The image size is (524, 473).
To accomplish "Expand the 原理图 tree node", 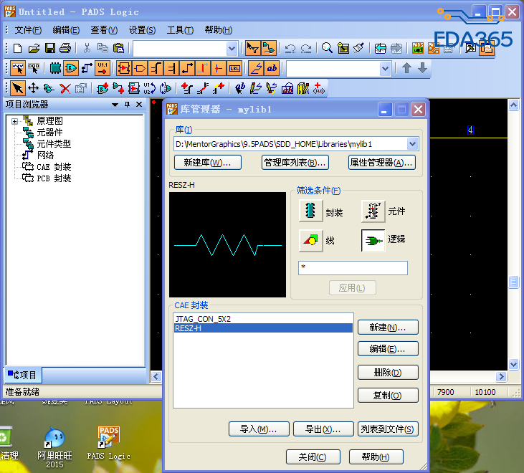I will point(14,121).
